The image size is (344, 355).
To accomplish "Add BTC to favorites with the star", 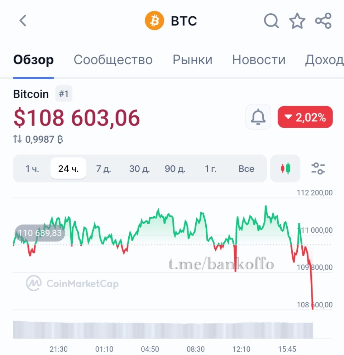I will tap(297, 21).
